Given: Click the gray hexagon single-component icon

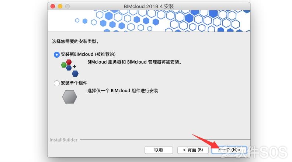Looking at the screenshot, I should click(70, 97).
